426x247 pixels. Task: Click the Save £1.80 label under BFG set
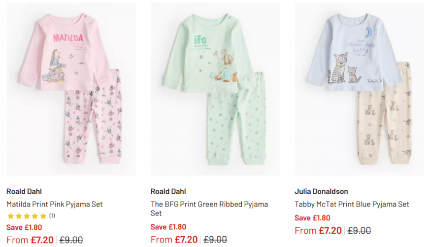click(168, 227)
